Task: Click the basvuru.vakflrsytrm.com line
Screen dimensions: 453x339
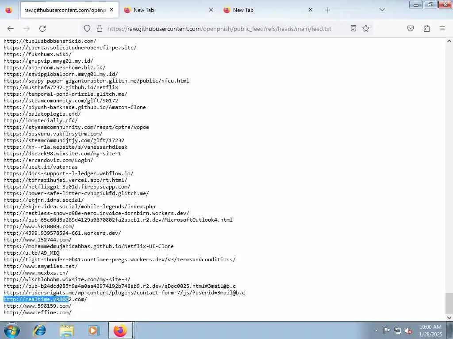Action: click(x=53, y=134)
